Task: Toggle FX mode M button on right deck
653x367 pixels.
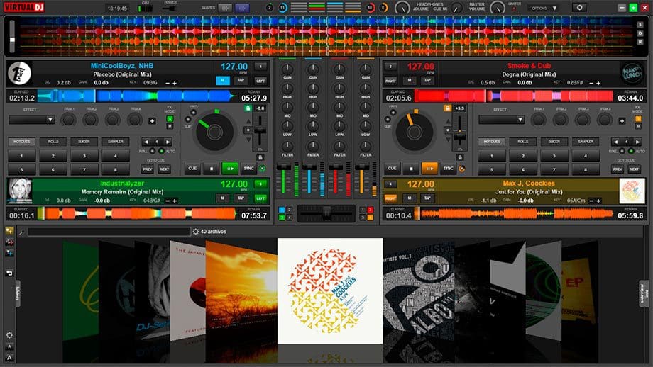Action: pyautogui.click(x=638, y=126)
